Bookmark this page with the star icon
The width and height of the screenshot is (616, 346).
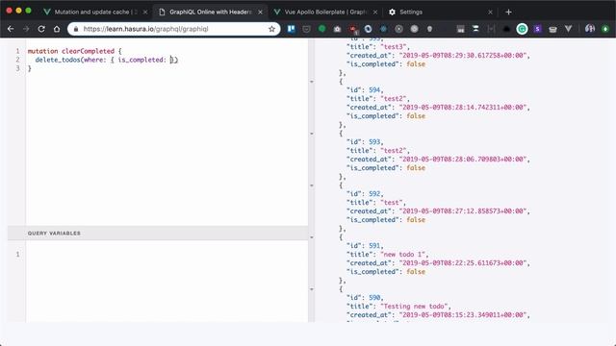pyautogui.click(x=271, y=29)
